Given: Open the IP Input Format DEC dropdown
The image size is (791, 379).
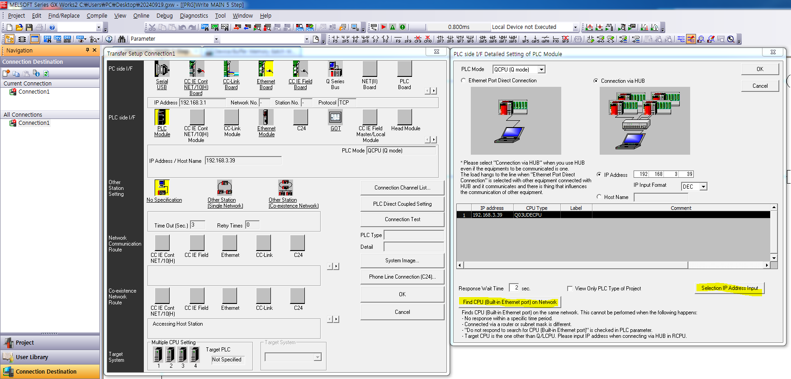Looking at the screenshot, I should tap(703, 187).
